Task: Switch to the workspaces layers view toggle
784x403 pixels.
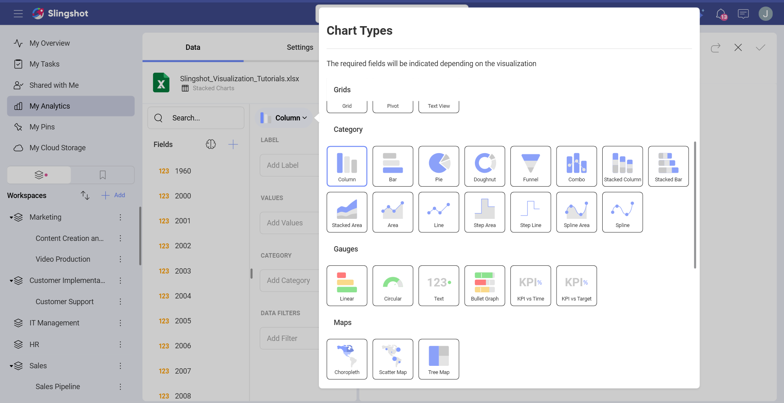Action: click(39, 175)
